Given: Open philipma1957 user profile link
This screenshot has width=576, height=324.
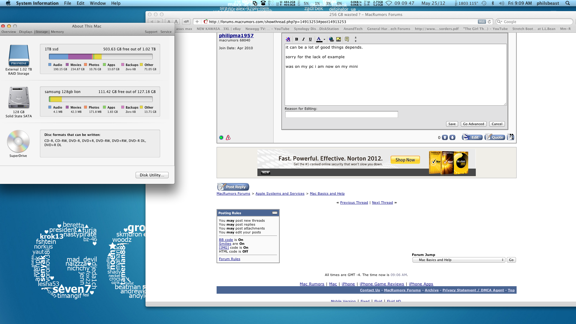Looking at the screenshot, I should pyautogui.click(x=236, y=35).
